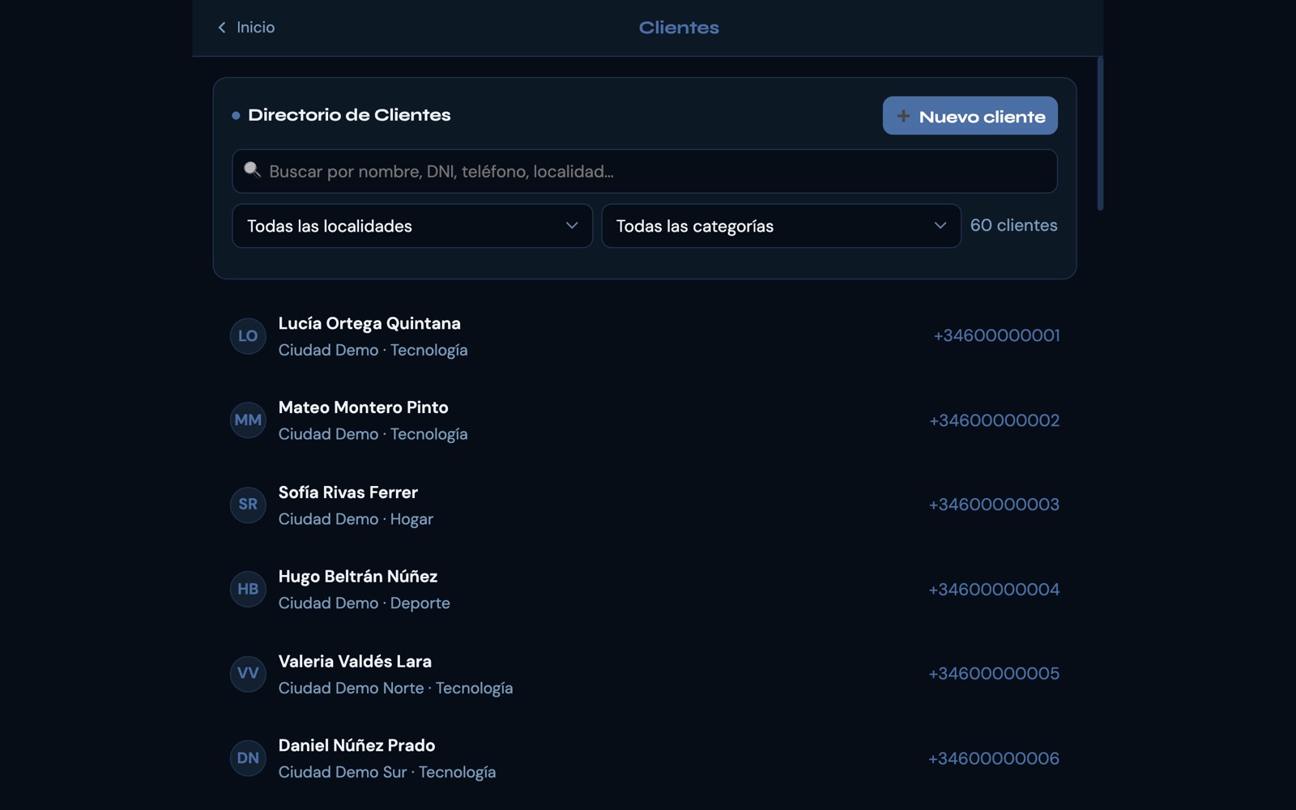Image resolution: width=1296 pixels, height=810 pixels.
Task: Click phone number +34600000003
Action: click(x=994, y=505)
